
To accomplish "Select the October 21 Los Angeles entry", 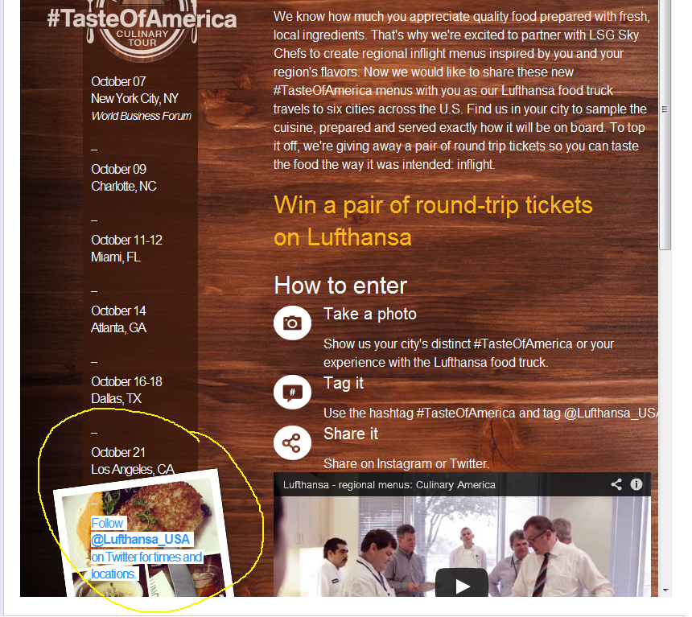I will pyautogui.click(x=133, y=461).
